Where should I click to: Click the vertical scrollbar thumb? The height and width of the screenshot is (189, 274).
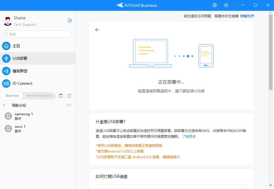(271, 52)
